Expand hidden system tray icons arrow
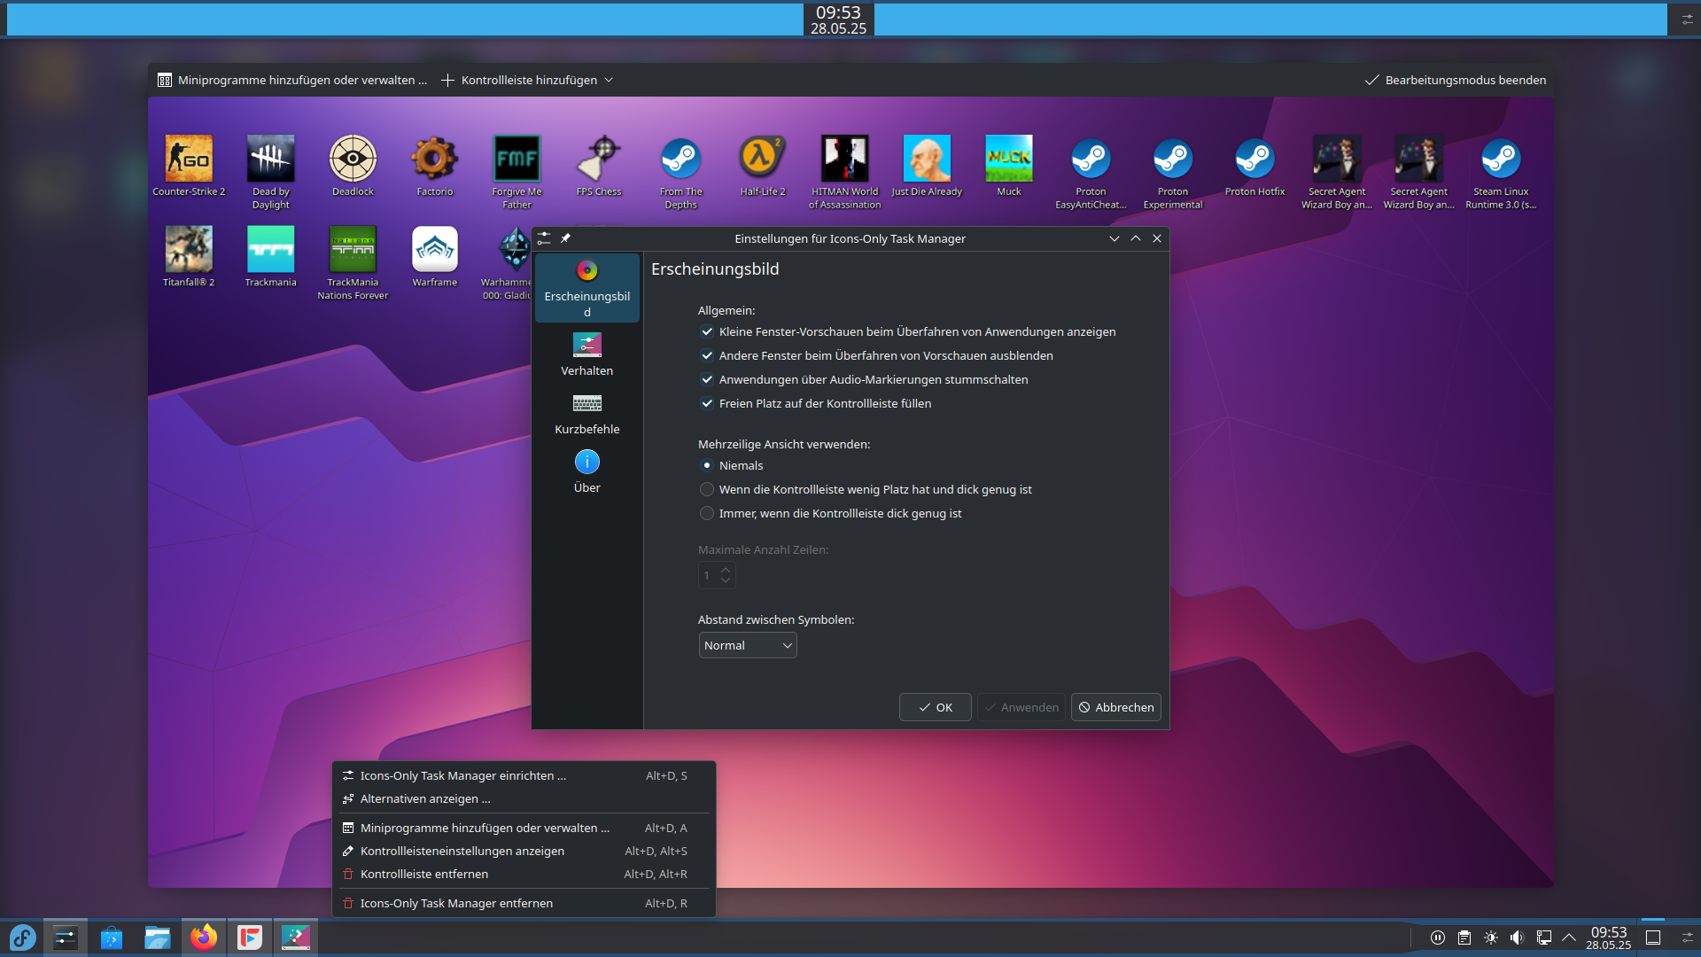1701x957 pixels. click(x=1569, y=938)
